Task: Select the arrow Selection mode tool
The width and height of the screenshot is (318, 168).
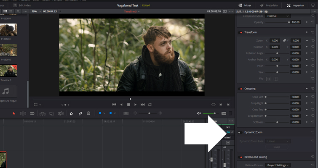Action: click(13, 113)
